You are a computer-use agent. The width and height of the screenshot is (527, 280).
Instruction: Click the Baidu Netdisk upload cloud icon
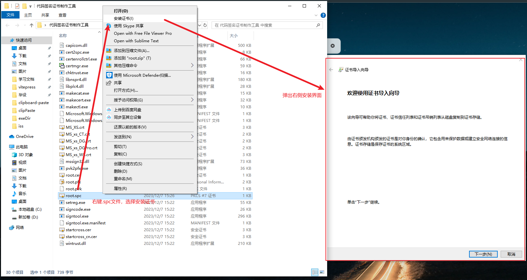click(109, 110)
